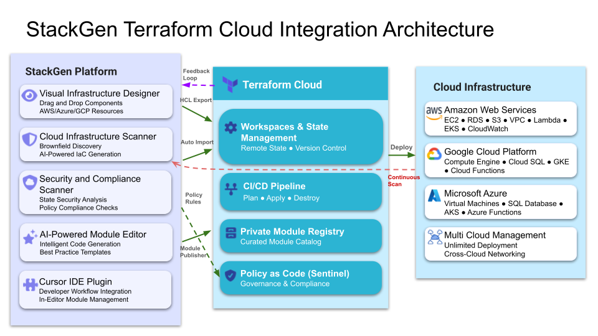Image resolution: width=598 pixels, height=336 pixels.
Task: Click the Workspaces & State Management gear icon
Action: click(230, 128)
